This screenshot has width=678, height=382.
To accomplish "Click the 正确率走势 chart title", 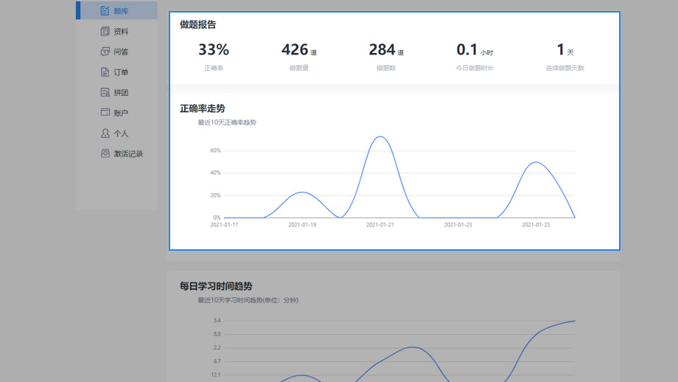I will 202,108.
